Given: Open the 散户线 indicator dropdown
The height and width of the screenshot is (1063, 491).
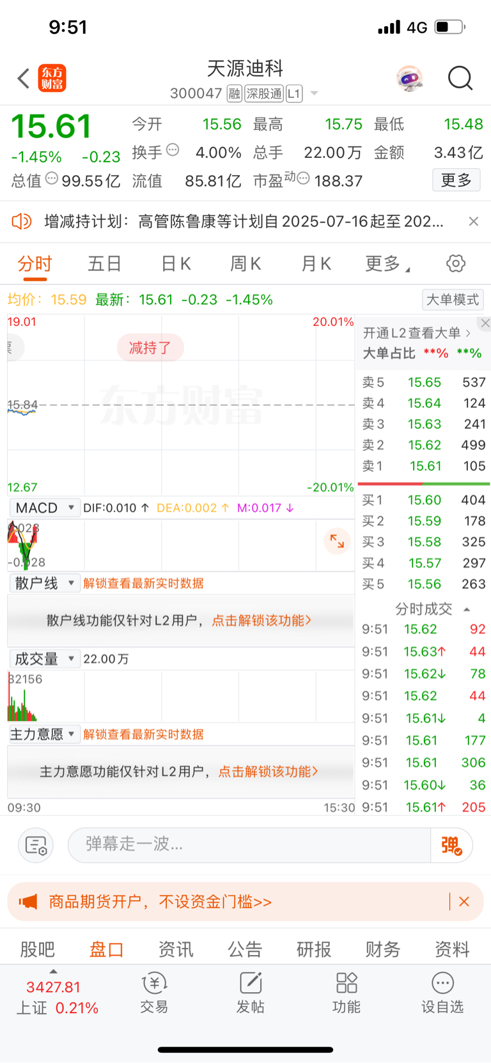Looking at the screenshot, I should tap(44, 583).
